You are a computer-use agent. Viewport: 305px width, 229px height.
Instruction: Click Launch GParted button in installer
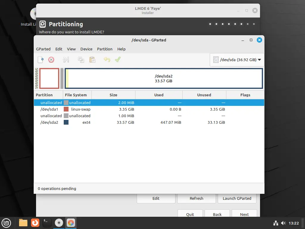coord(237,198)
